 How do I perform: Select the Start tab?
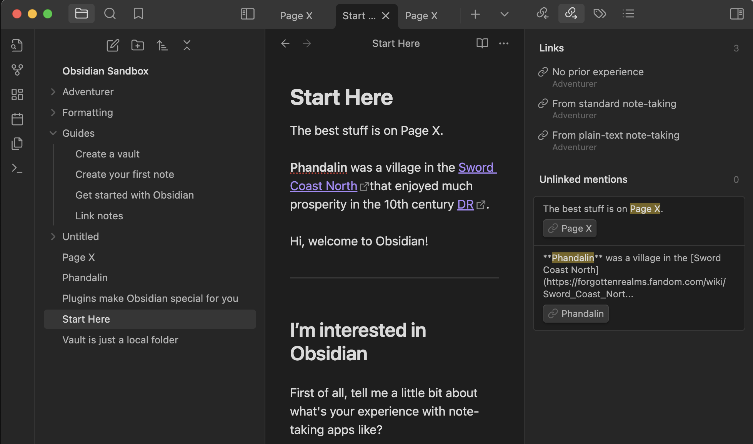pyautogui.click(x=359, y=16)
